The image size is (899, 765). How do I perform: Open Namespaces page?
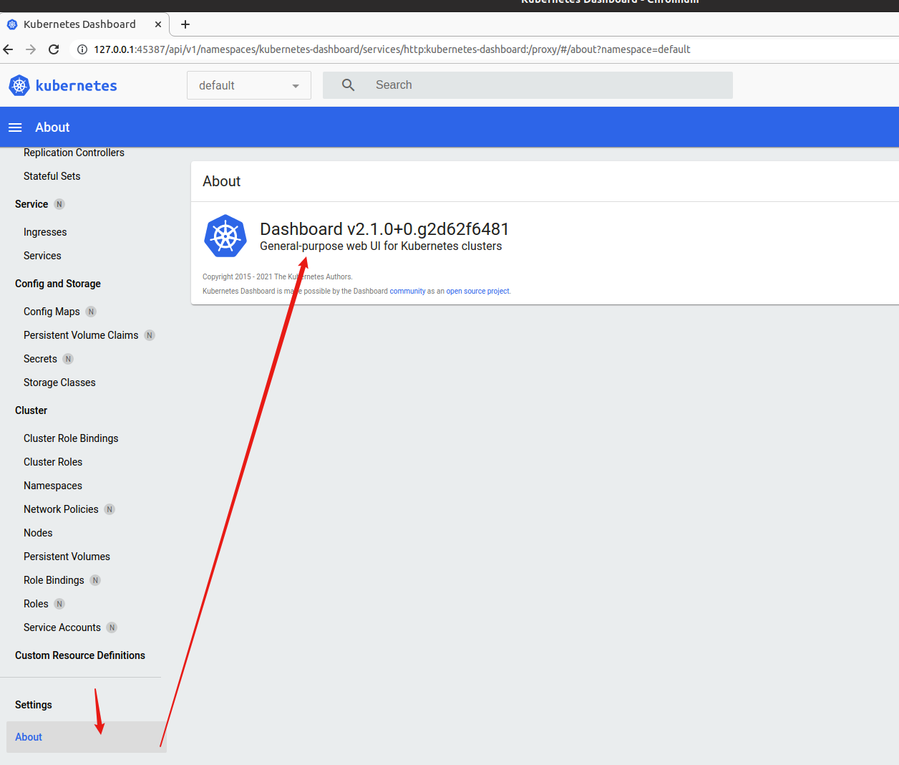[53, 486]
